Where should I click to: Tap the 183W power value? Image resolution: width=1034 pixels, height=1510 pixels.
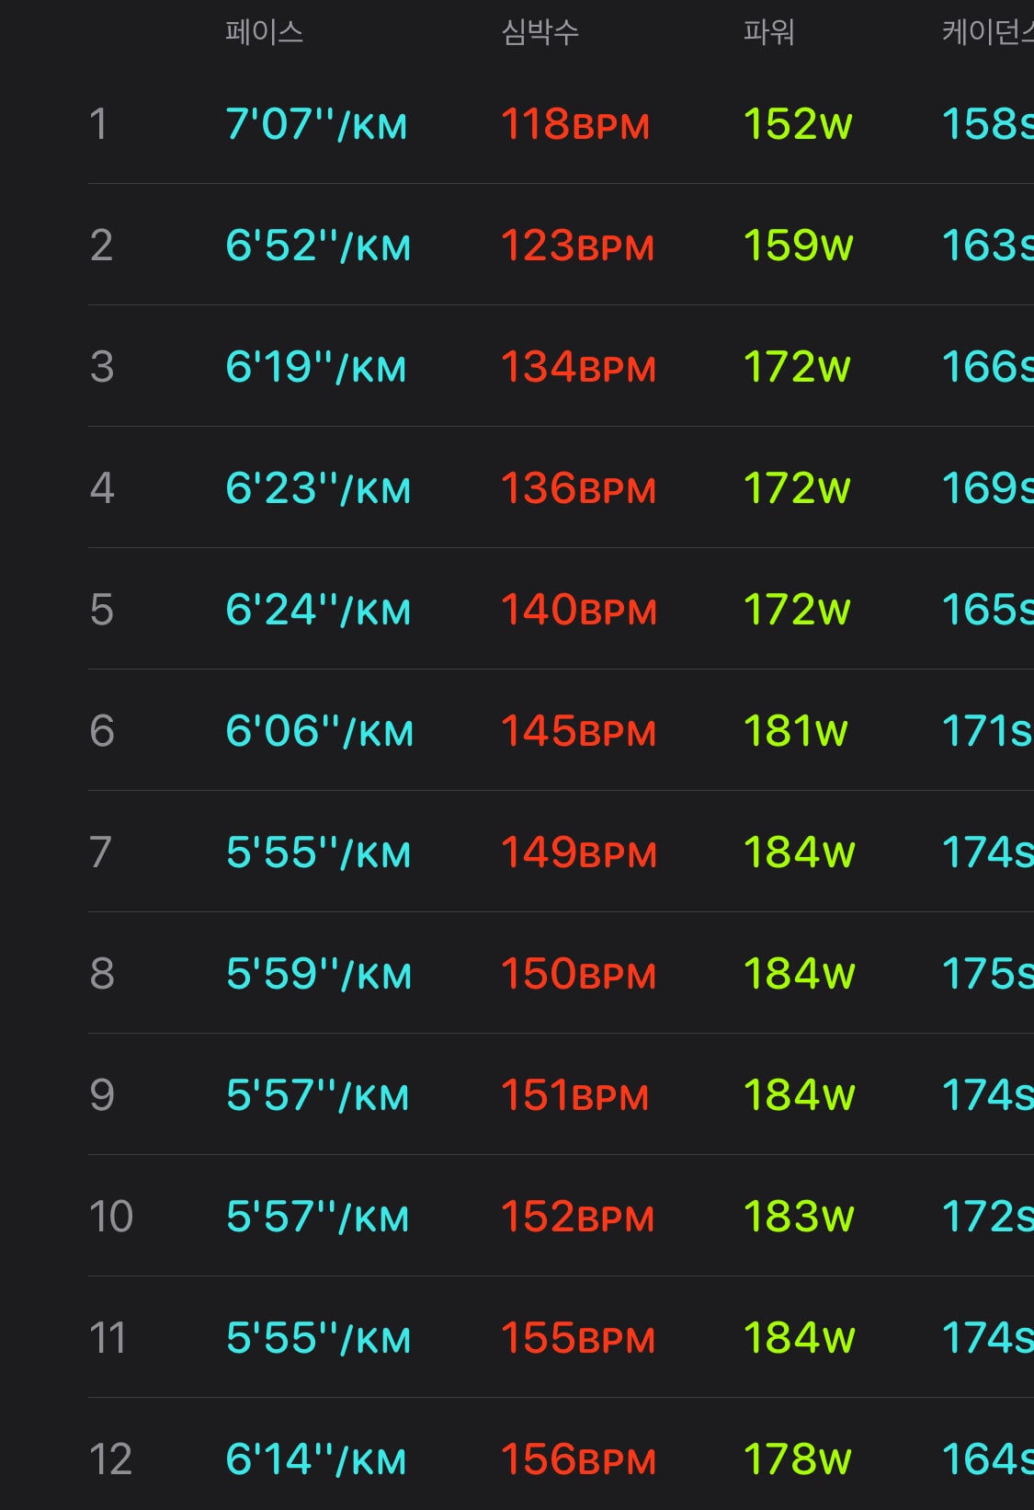[x=799, y=1217]
